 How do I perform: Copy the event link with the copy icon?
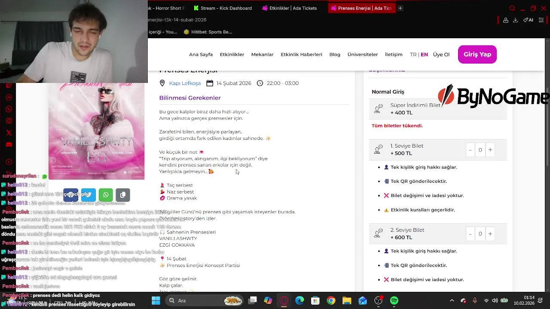pyautogui.click(x=122, y=195)
